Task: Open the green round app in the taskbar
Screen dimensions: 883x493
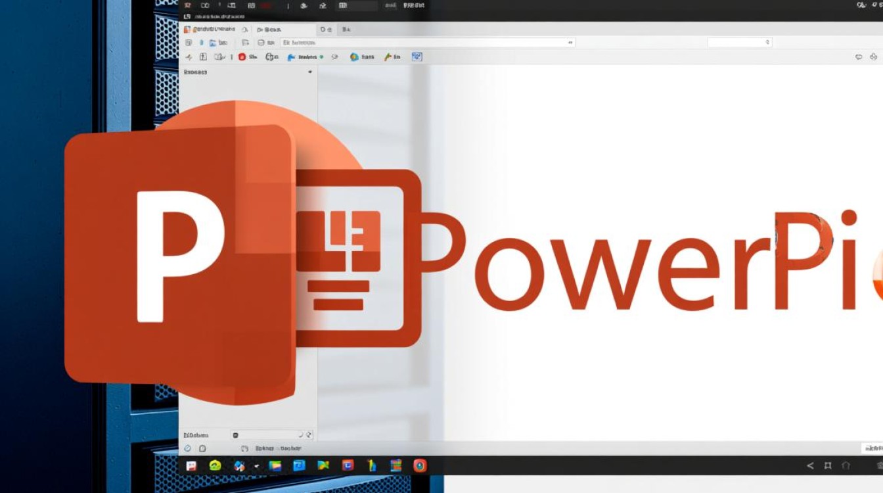Action: coord(215,465)
